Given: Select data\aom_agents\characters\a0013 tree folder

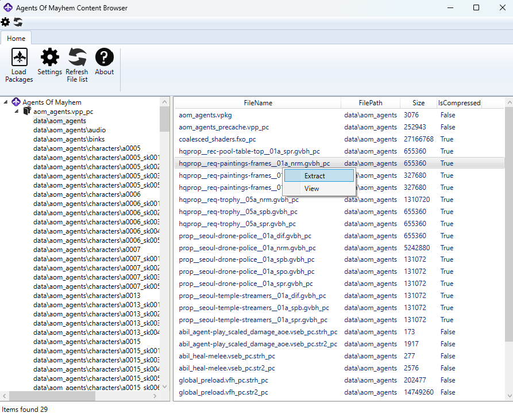Looking at the screenshot, I should click(87, 296).
